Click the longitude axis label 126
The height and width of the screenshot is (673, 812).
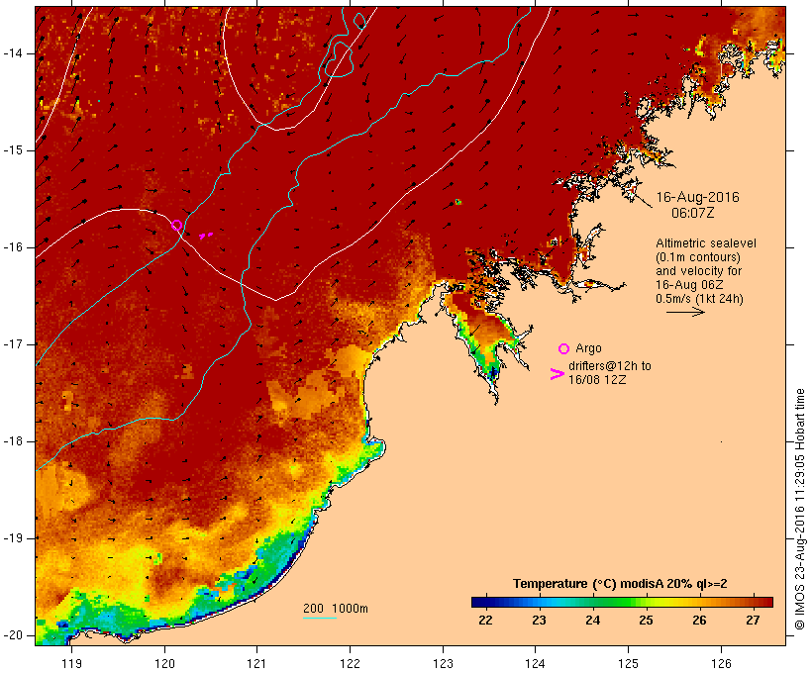721,664
